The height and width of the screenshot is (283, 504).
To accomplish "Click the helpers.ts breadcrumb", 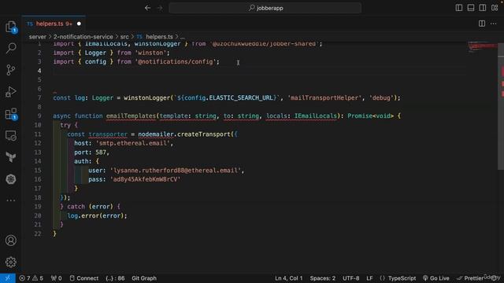I will coord(159,37).
